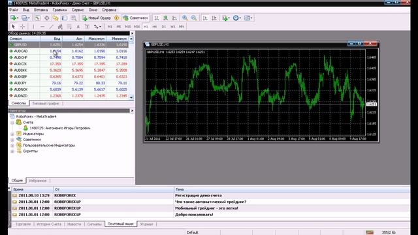This screenshot has width=418, height=235.
Task: Switch timeframe to D1
Action: tap(164, 27)
